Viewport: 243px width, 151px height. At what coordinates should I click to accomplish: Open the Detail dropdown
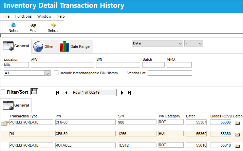157,43
